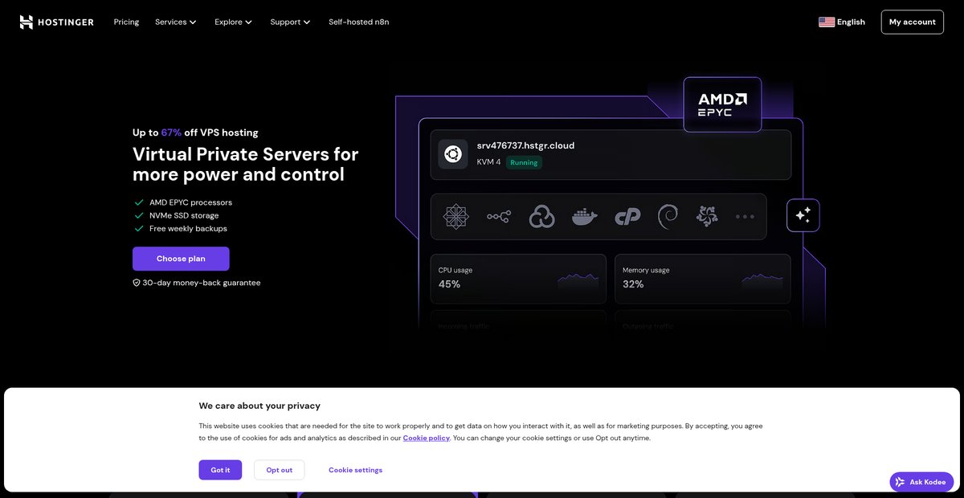This screenshot has width=964, height=498.
Task: Expand the Services menu
Action: 175,22
